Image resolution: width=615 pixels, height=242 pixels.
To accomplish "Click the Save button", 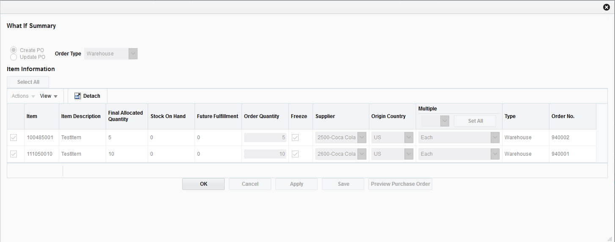I will pos(343,184).
